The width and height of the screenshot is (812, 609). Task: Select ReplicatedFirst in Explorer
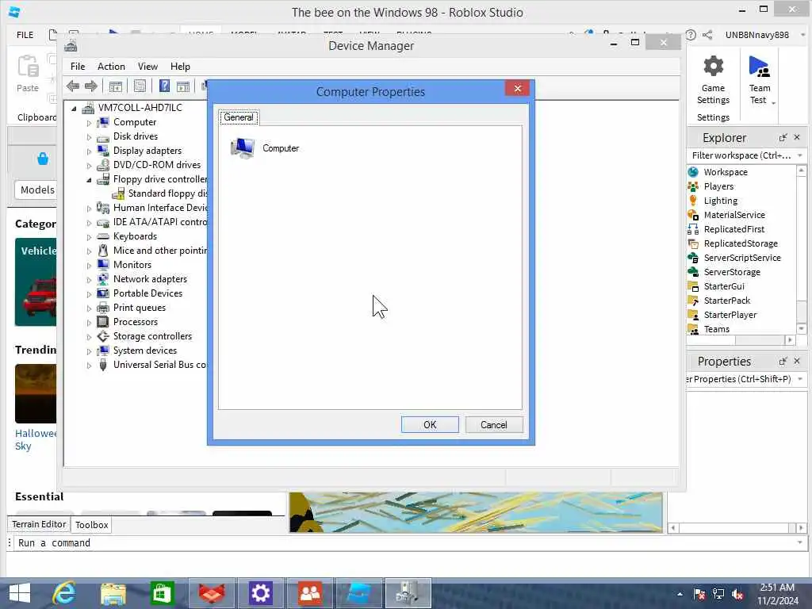(x=733, y=229)
